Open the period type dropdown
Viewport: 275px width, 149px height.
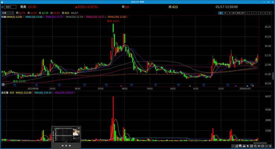tap(7, 13)
